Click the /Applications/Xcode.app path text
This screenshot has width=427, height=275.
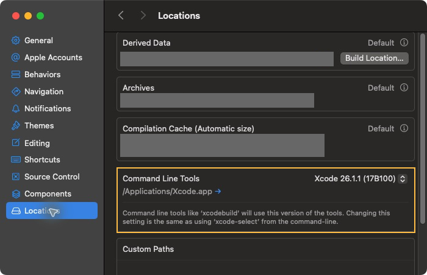pos(167,191)
